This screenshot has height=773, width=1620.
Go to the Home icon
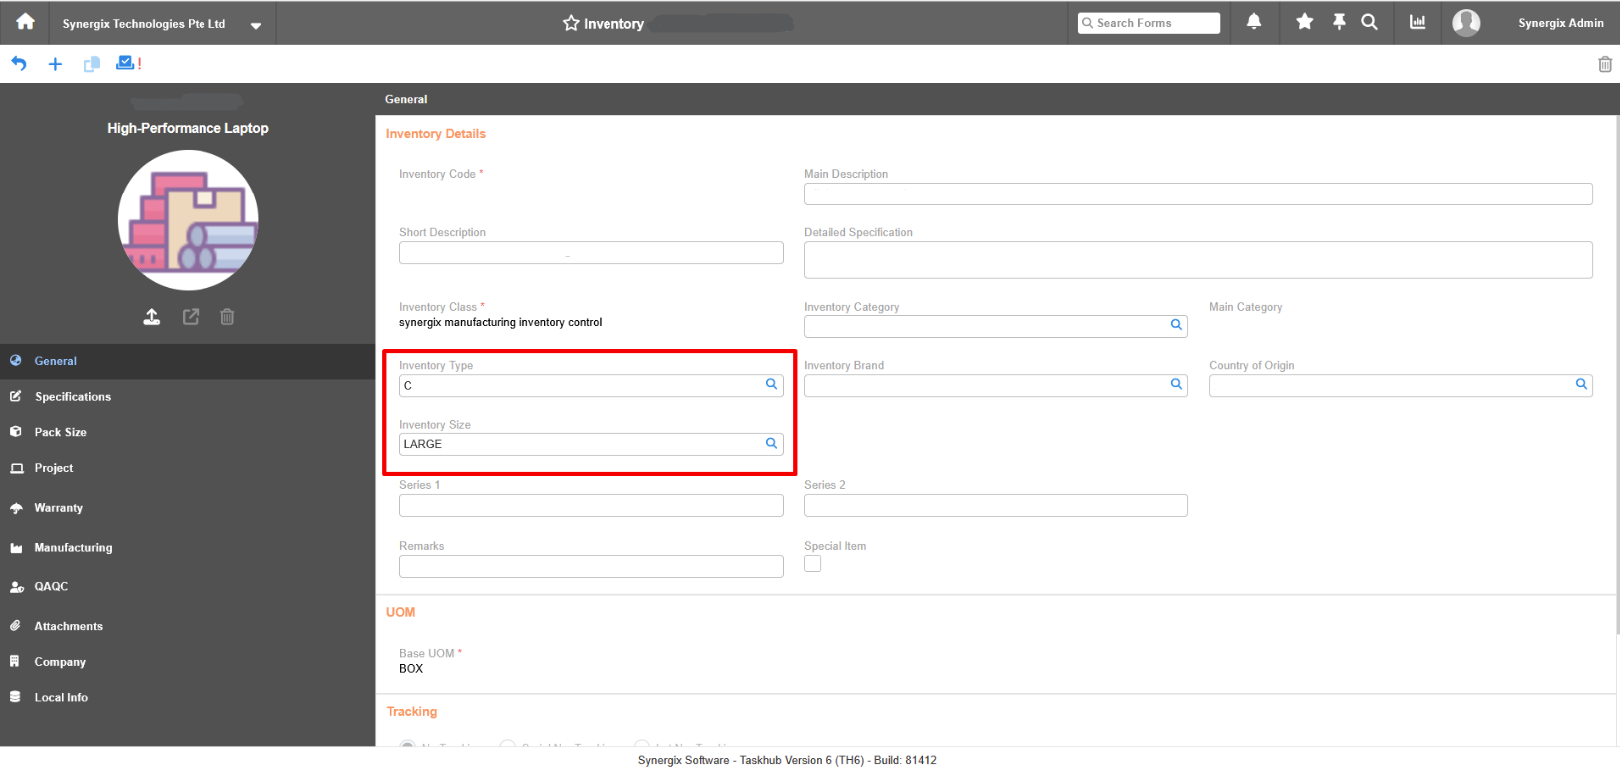click(x=25, y=22)
